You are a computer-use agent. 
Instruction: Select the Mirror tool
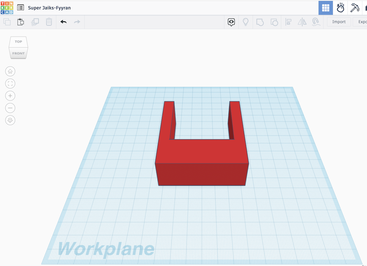click(x=302, y=22)
